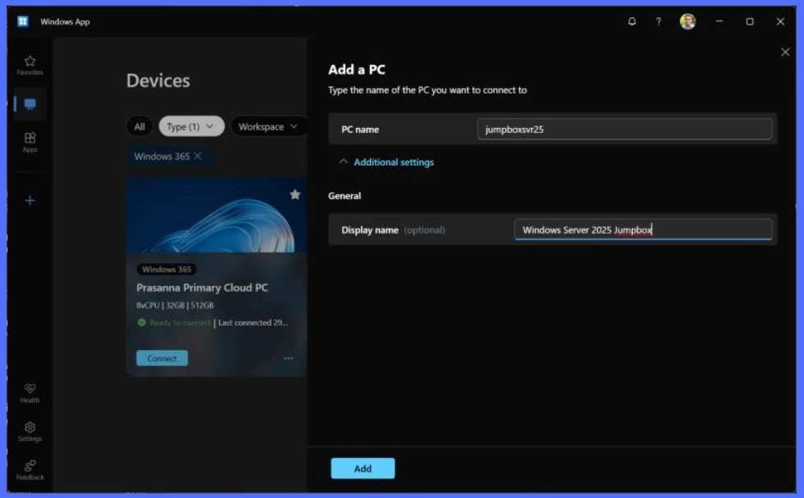Open Favorites in the sidebar
Screen dimensions: 804x498
(30, 65)
